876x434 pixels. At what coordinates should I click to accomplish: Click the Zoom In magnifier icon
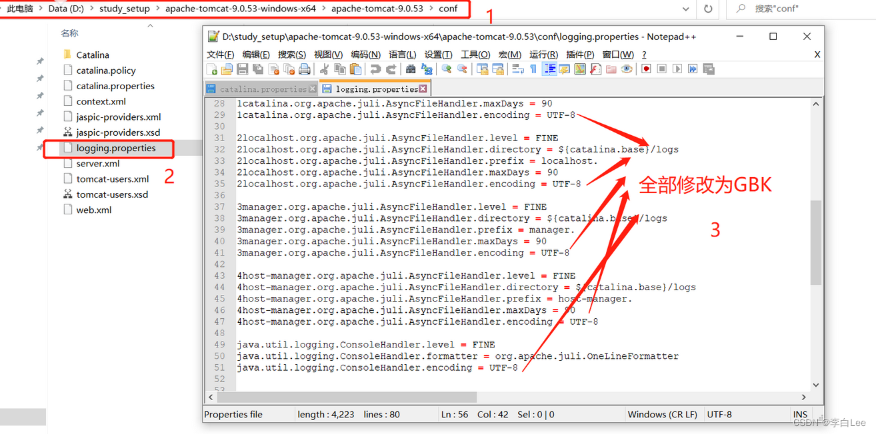click(447, 69)
